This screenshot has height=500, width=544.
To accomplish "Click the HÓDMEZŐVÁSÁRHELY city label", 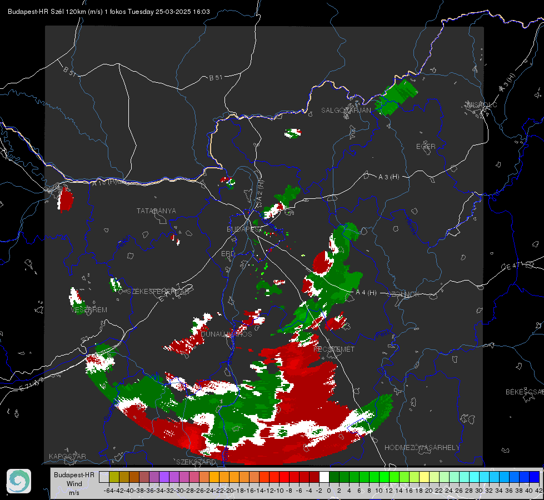I will pos(422,448).
